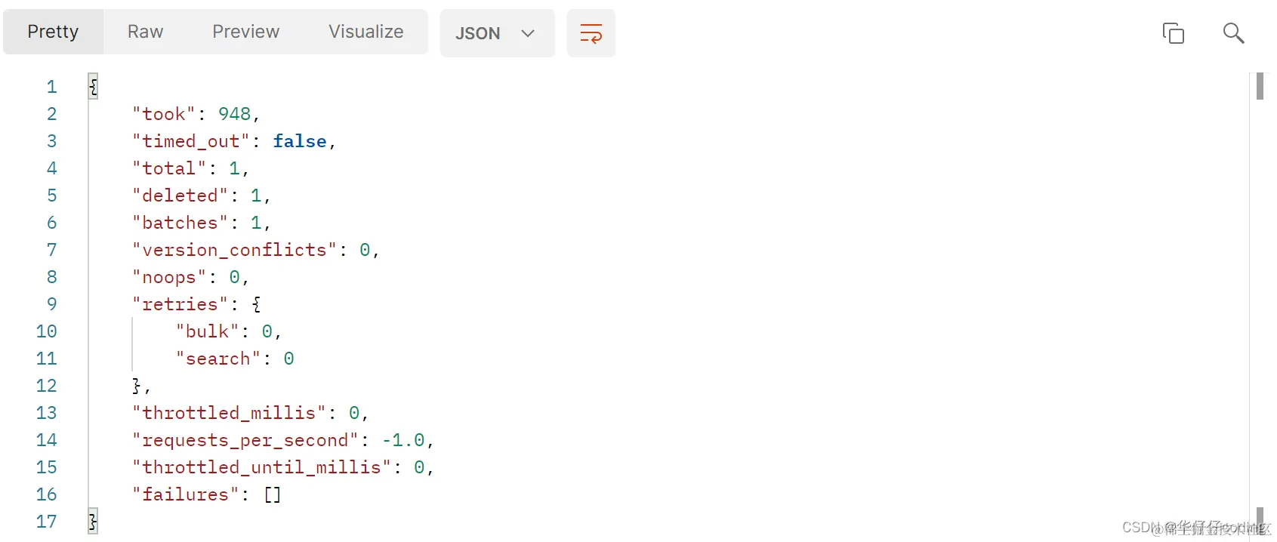
Task: Click the "throttled_millis" key
Action: click(x=230, y=413)
